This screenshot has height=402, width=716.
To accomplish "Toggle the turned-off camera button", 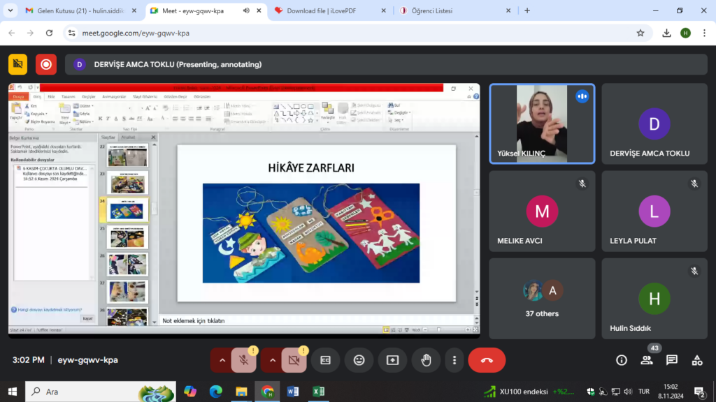I will click(x=294, y=360).
